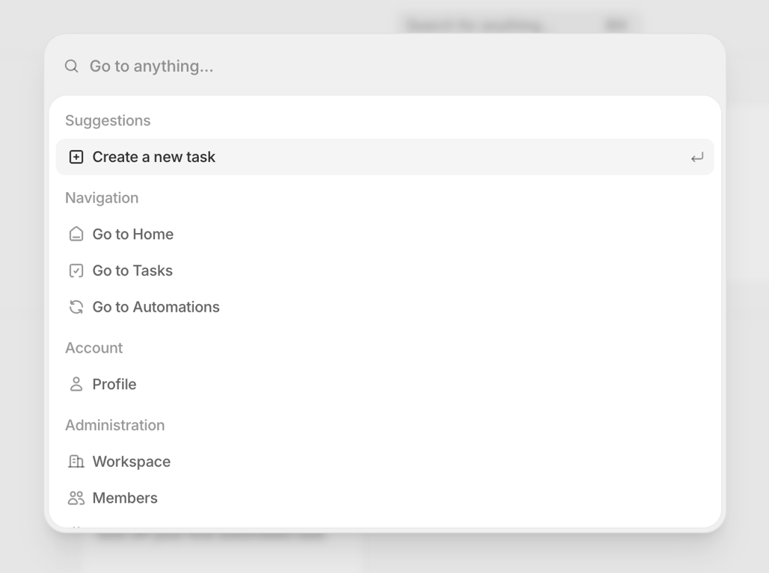
Task: Click the "Suggestions" section heading
Action: 108,120
